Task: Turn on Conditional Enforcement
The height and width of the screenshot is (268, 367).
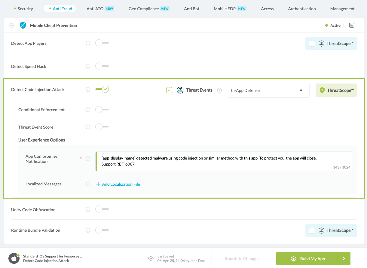Action: pos(102,109)
